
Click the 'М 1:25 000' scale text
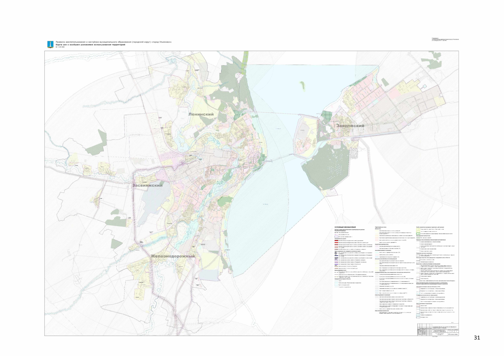60,47
